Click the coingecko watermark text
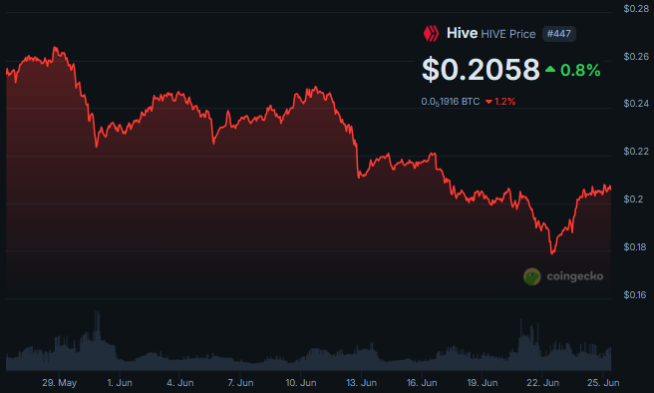 575,276
